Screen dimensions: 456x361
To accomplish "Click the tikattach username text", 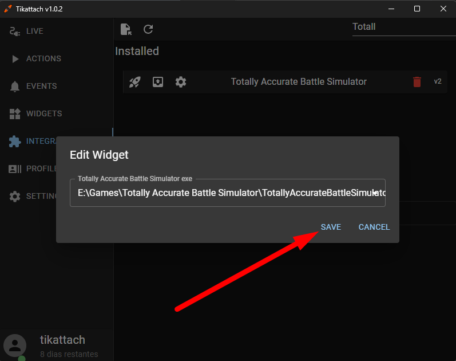I will (62, 340).
